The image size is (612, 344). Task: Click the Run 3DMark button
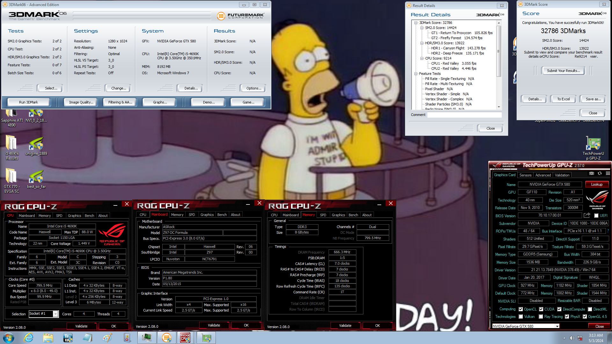click(x=28, y=102)
